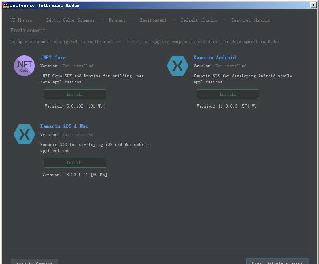
Task: Click the .NET Core purple logo icon
Action: click(x=24, y=66)
